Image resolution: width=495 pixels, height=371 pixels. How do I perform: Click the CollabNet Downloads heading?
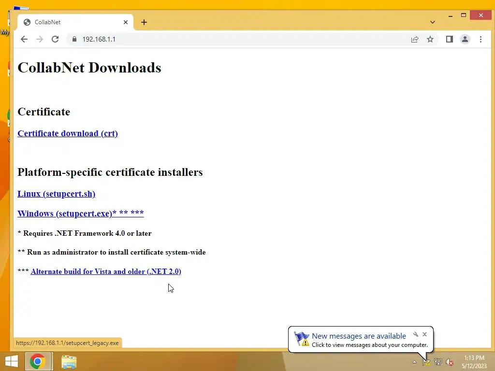point(89,68)
